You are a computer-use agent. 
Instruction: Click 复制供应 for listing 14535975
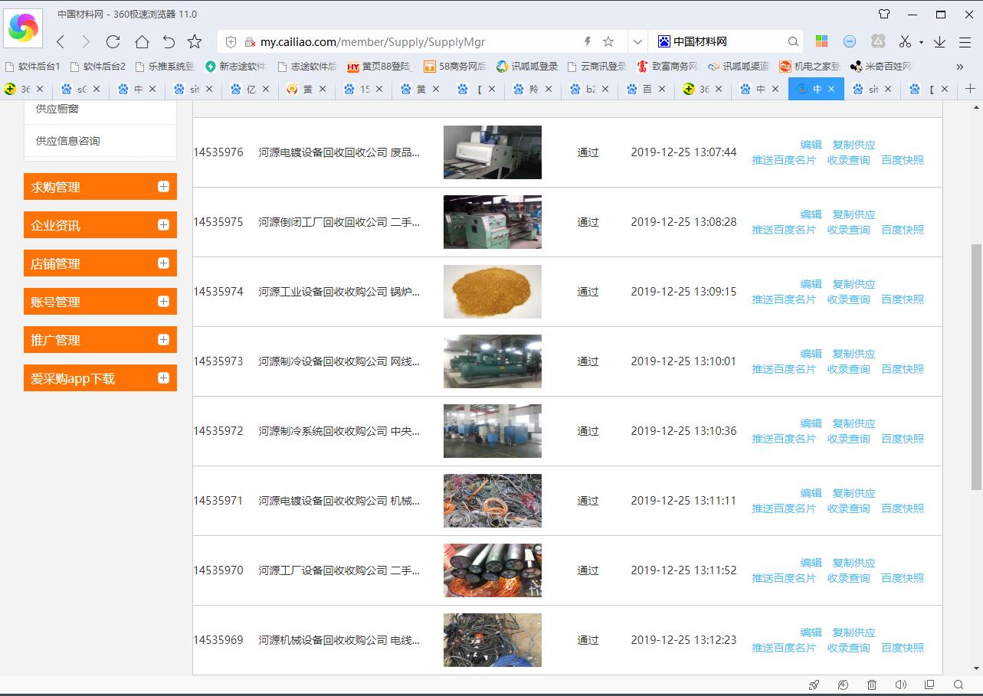coord(854,214)
